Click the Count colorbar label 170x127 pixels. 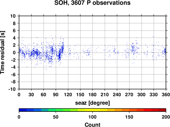(x=92, y=125)
